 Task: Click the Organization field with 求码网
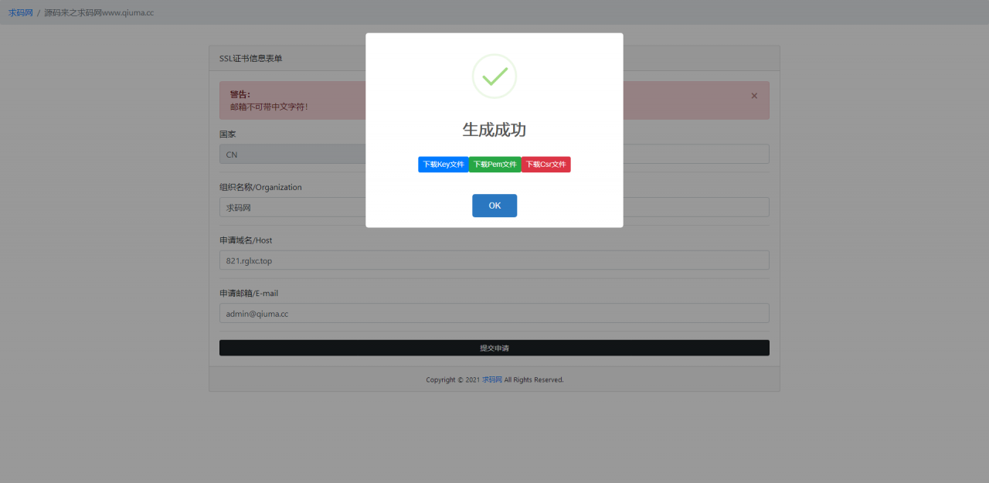pos(494,207)
